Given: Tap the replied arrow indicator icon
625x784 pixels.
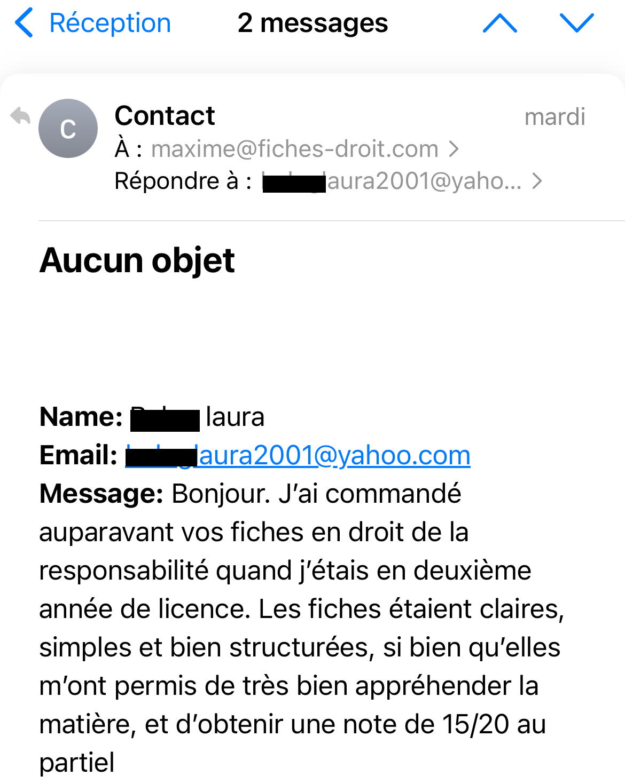Looking at the screenshot, I should [20, 116].
